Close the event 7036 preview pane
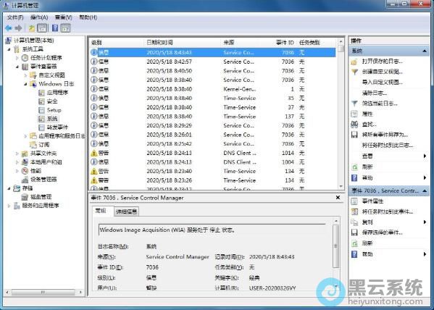The width and height of the screenshot is (434, 310). point(338,198)
